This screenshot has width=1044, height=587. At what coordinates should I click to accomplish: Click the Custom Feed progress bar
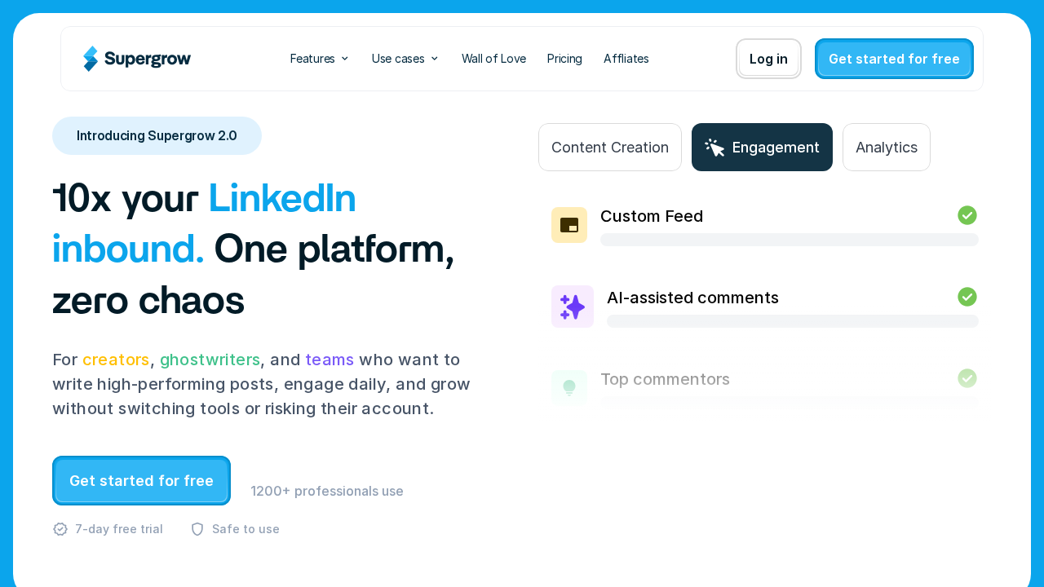point(790,240)
